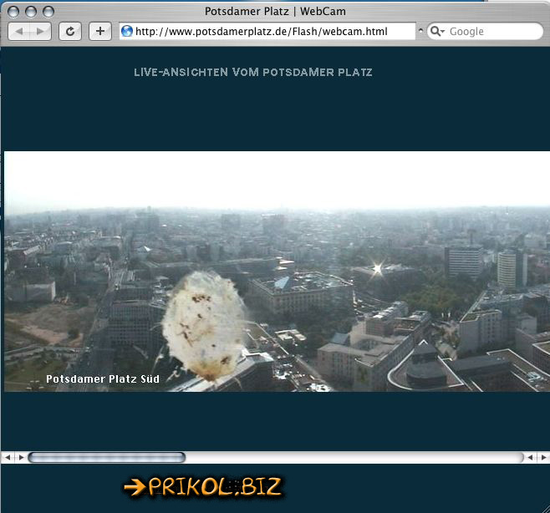Click the Potsdamer Platz | WebCam window title
The width and height of the screenshot is (550, 513).
point(275,11)
